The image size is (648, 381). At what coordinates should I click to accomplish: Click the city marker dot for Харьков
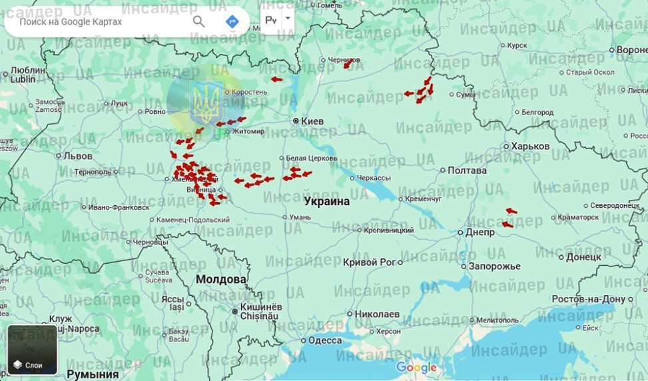(505, 147)
